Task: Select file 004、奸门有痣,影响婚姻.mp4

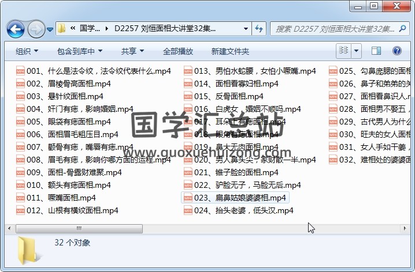Action: click(x=75, y=109)
